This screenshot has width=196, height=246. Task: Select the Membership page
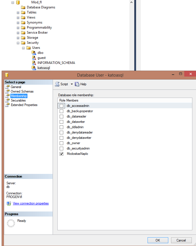click(19, 96)
